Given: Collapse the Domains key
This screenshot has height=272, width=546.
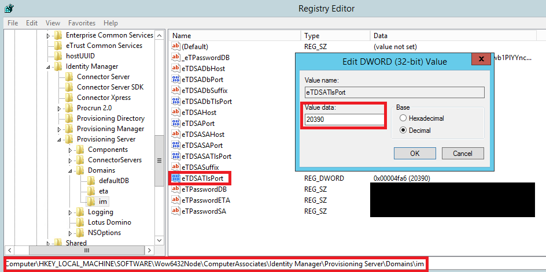Looking at the screenshot, I should point(71,171).
